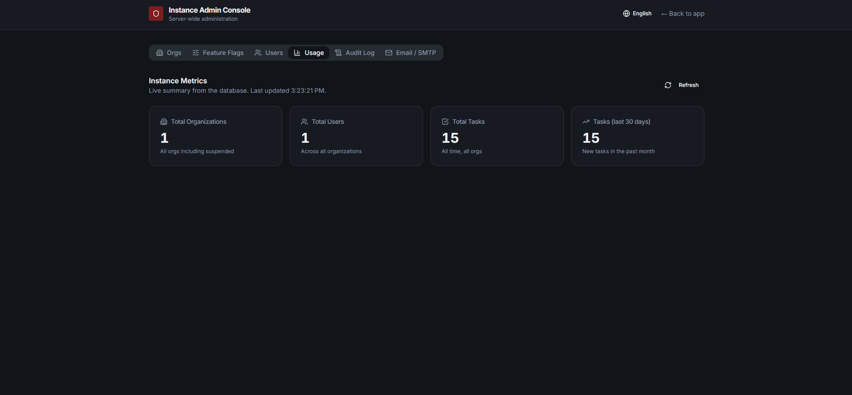Open the Users tab

269,53
